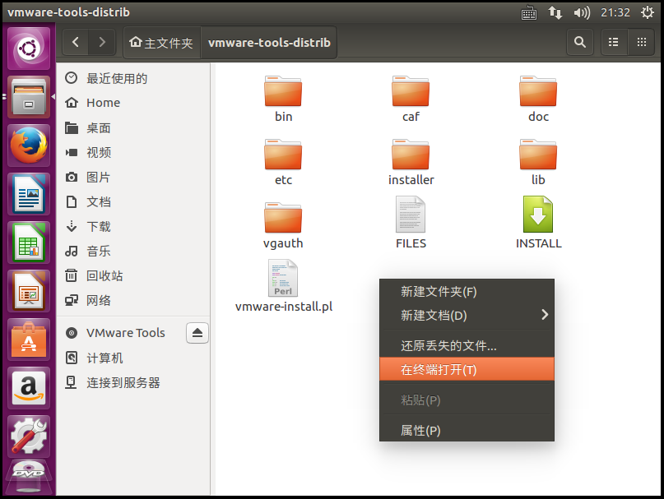This screenshot has height=499, width=664.
Task: Eject the VMware Tools volume
Action: coord(197,333)
